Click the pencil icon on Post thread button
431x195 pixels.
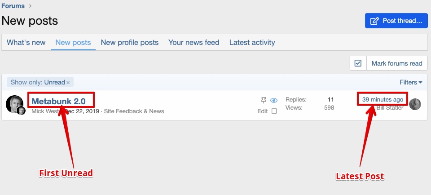[x=374, y=21]
